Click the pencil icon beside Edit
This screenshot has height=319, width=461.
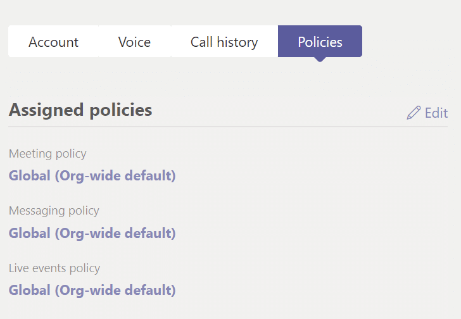click(414, 113)
